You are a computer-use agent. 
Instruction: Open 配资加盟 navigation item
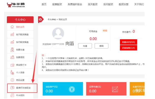point(123,4)
